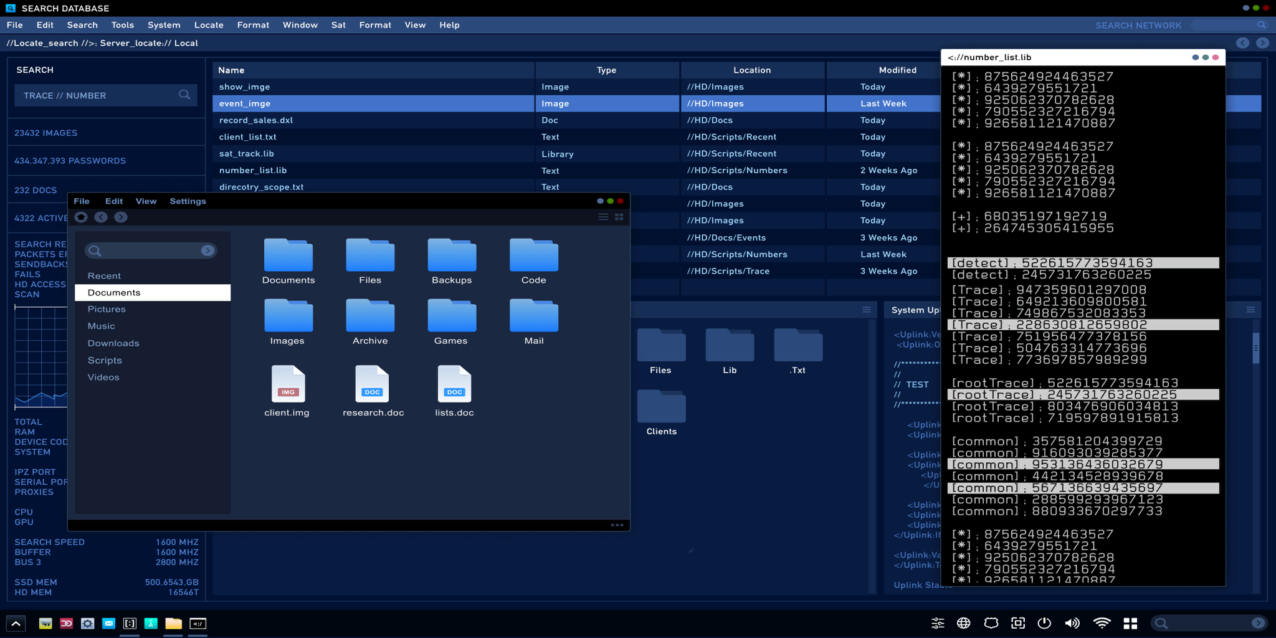Open the Sat menu
The image size is (1276, 638).
pyautogui.click(x=338, y=25)
